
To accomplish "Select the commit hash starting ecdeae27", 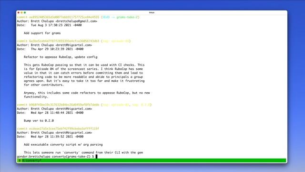I will tap(64, 129).
